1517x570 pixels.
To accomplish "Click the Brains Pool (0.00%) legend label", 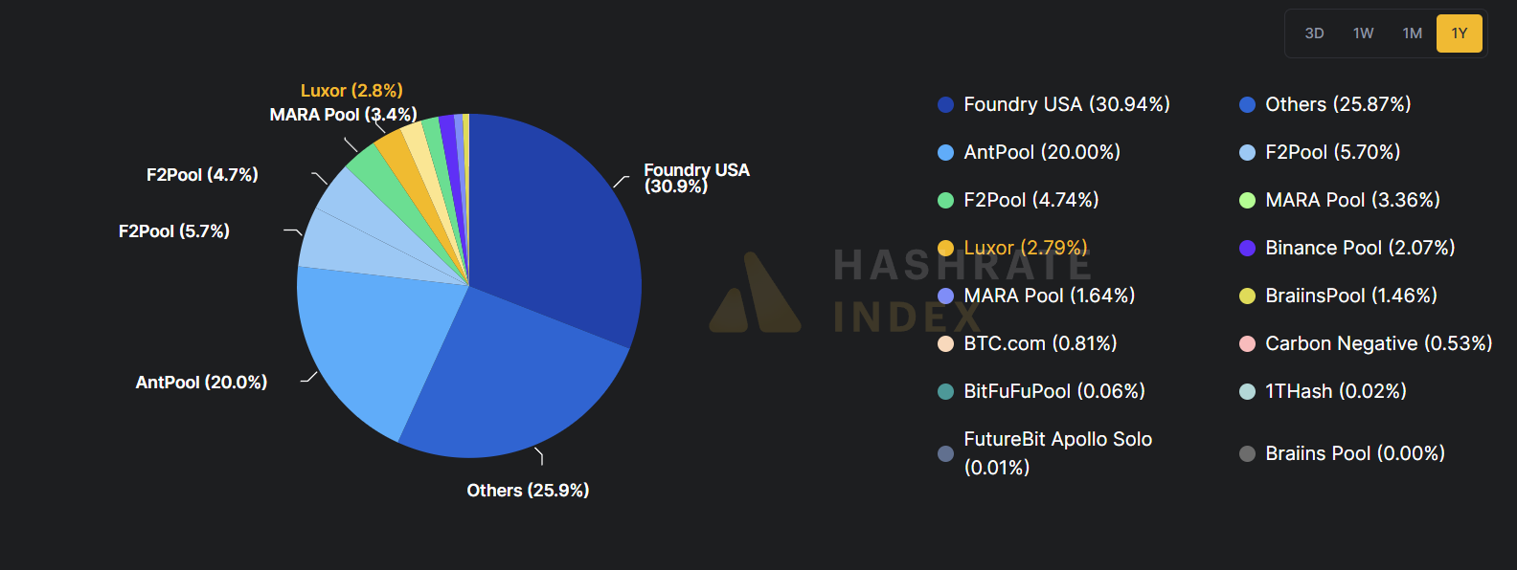I will pos(1354,453).
